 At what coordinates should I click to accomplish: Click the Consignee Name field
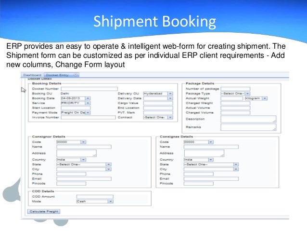[x=211, y=147]
